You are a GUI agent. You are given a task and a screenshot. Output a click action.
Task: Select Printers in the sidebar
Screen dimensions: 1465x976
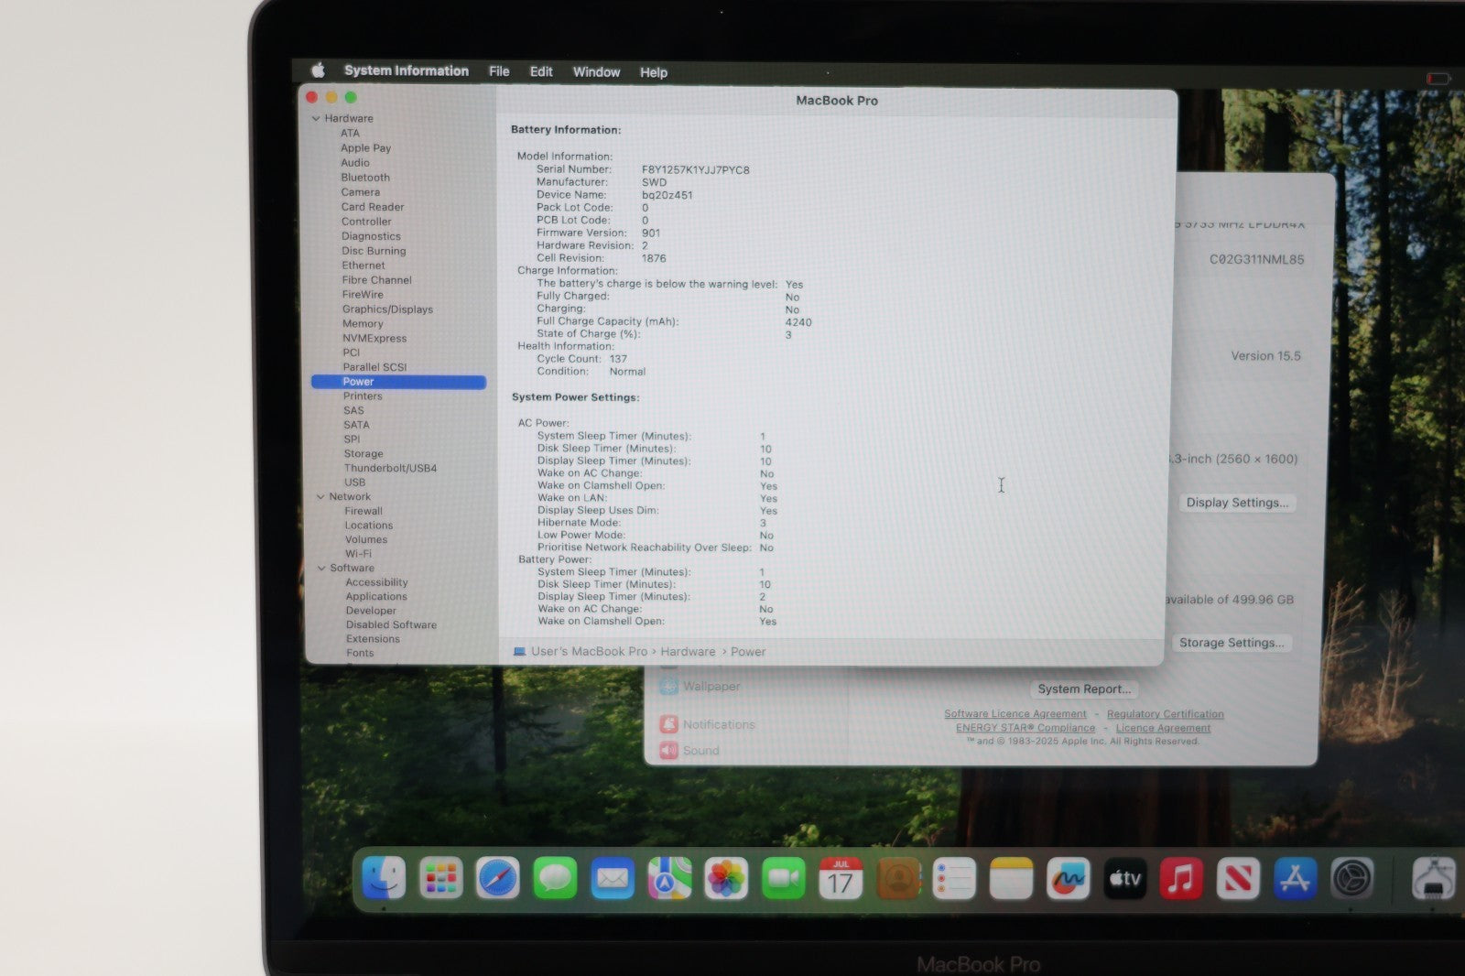[x=363, y=396]
